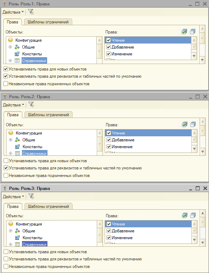
Task: Switch to Шаблоны ограничений tab in Роль2
Action: point(49,115)
